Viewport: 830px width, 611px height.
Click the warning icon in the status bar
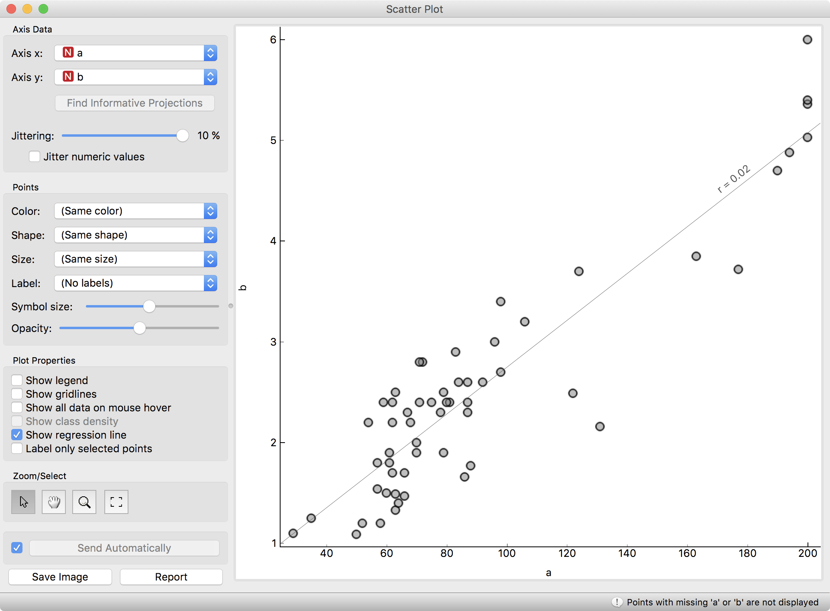pyautogui.click(x=617, y=602)
